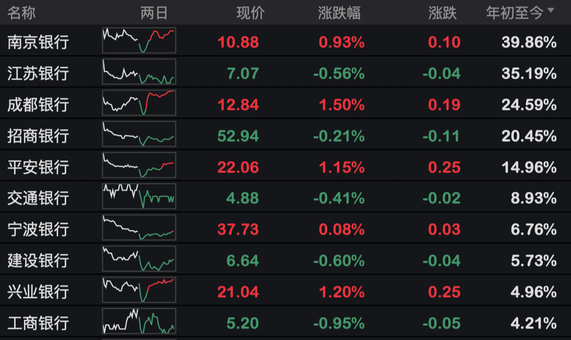Open the 江苏银行 two-day sparkline chart

[139, 72]
